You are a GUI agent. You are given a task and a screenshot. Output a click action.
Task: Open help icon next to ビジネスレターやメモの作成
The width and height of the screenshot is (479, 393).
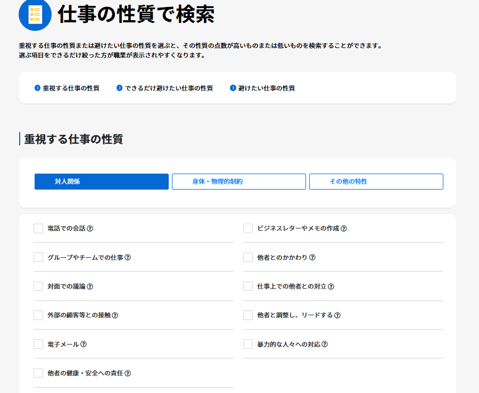pos(344,228)
